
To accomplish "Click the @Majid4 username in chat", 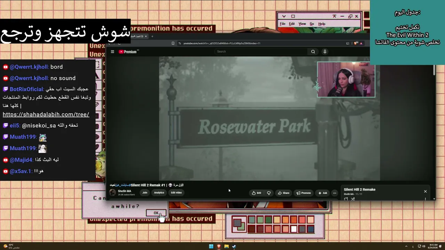I will coord(21,160).
